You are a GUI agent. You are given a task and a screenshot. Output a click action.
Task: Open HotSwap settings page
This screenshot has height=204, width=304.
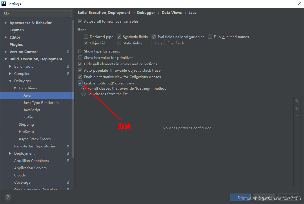(x=26, y=132)
